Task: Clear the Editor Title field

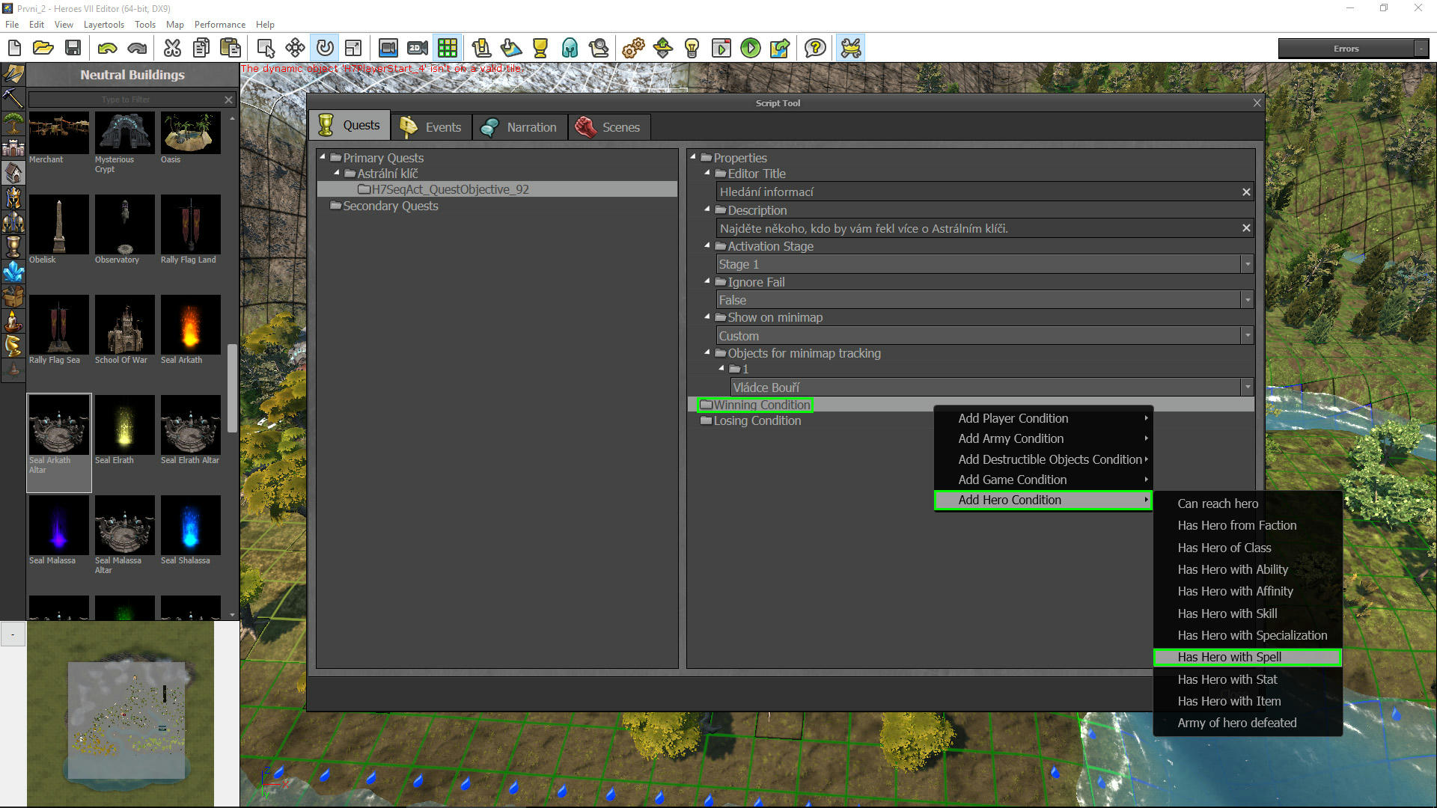Action: (x=1246, y=192)
